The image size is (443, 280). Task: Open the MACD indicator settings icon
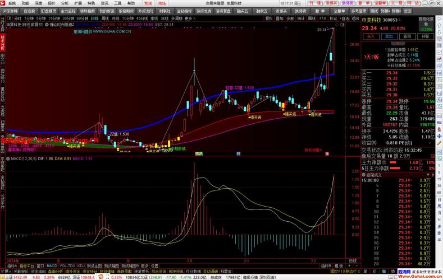click(x=8, y=159)
